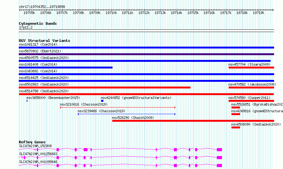Image resolution: width=283 pixels, height=169 pixels.
Task: Select the nsv1063892 blue variant bar
Action: click(x=146, y=74)
